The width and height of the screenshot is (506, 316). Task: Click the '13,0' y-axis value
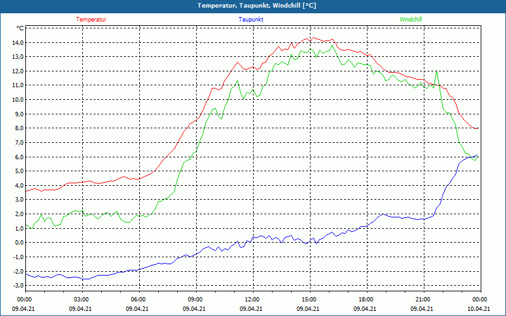pyautogui.click(x=18, y=57)
